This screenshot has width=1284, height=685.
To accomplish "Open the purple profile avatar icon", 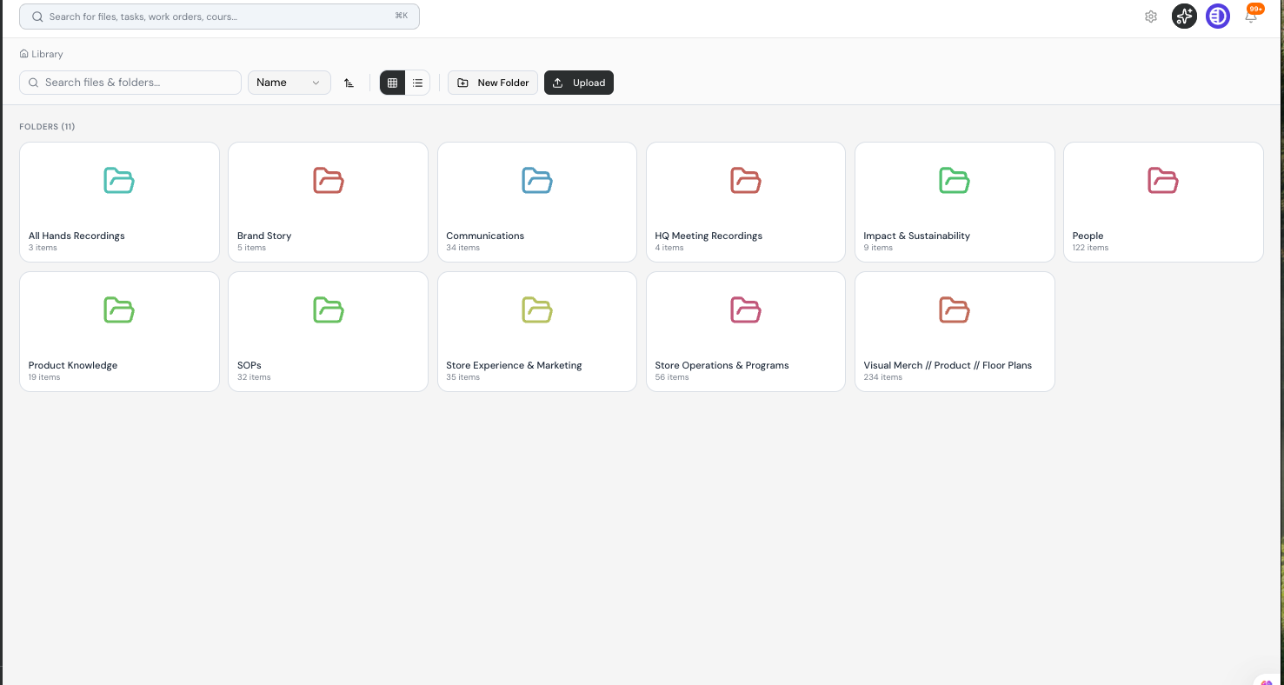I will pos(1218,17).
